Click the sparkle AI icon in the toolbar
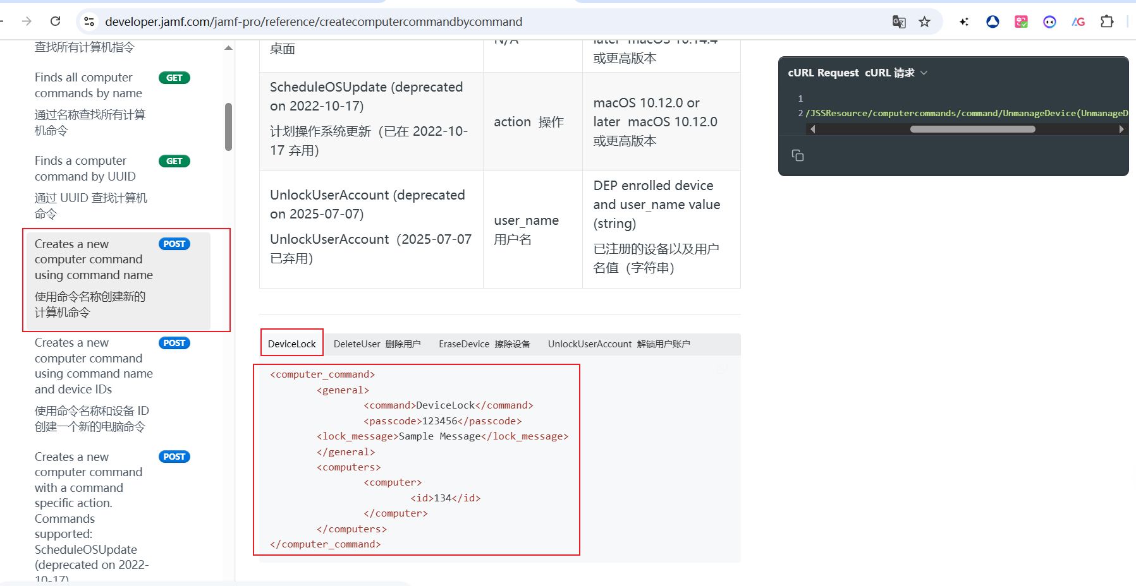Screen dimensions: 1136x586 click(x=963, y=22)
